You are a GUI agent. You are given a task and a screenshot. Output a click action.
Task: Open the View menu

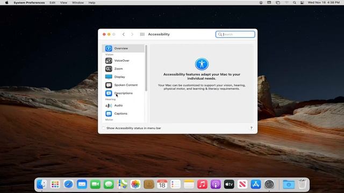63,3
